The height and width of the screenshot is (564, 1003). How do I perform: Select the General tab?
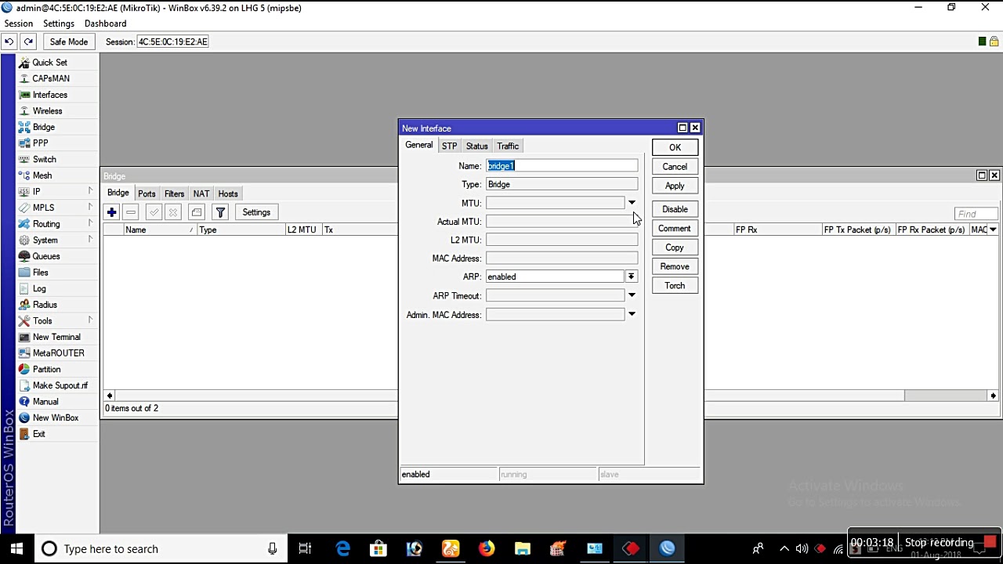pyautogui.click(x=418, y=145)
